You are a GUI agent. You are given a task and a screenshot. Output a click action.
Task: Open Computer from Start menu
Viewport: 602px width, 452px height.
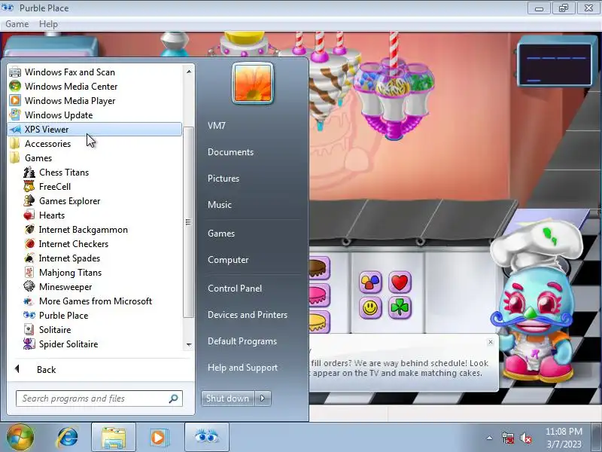coord(228,260)
